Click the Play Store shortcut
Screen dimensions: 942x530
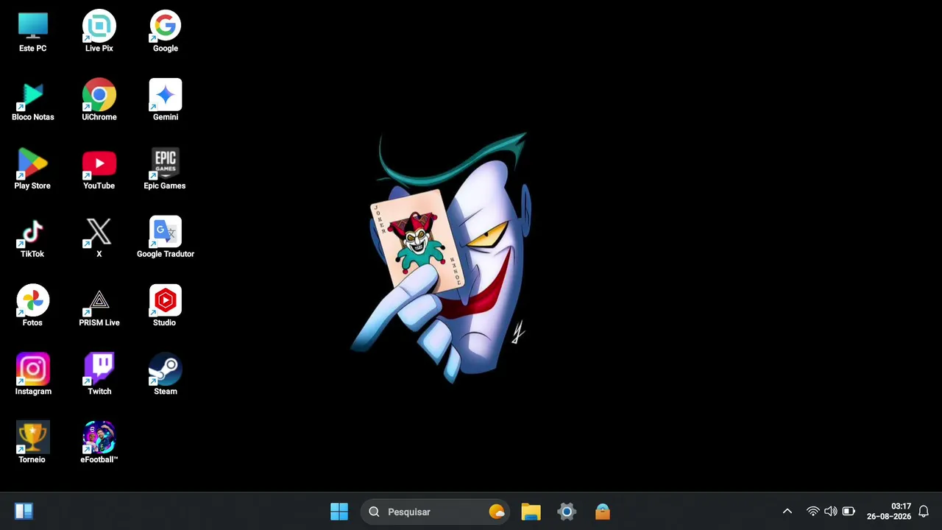point(32,169)
